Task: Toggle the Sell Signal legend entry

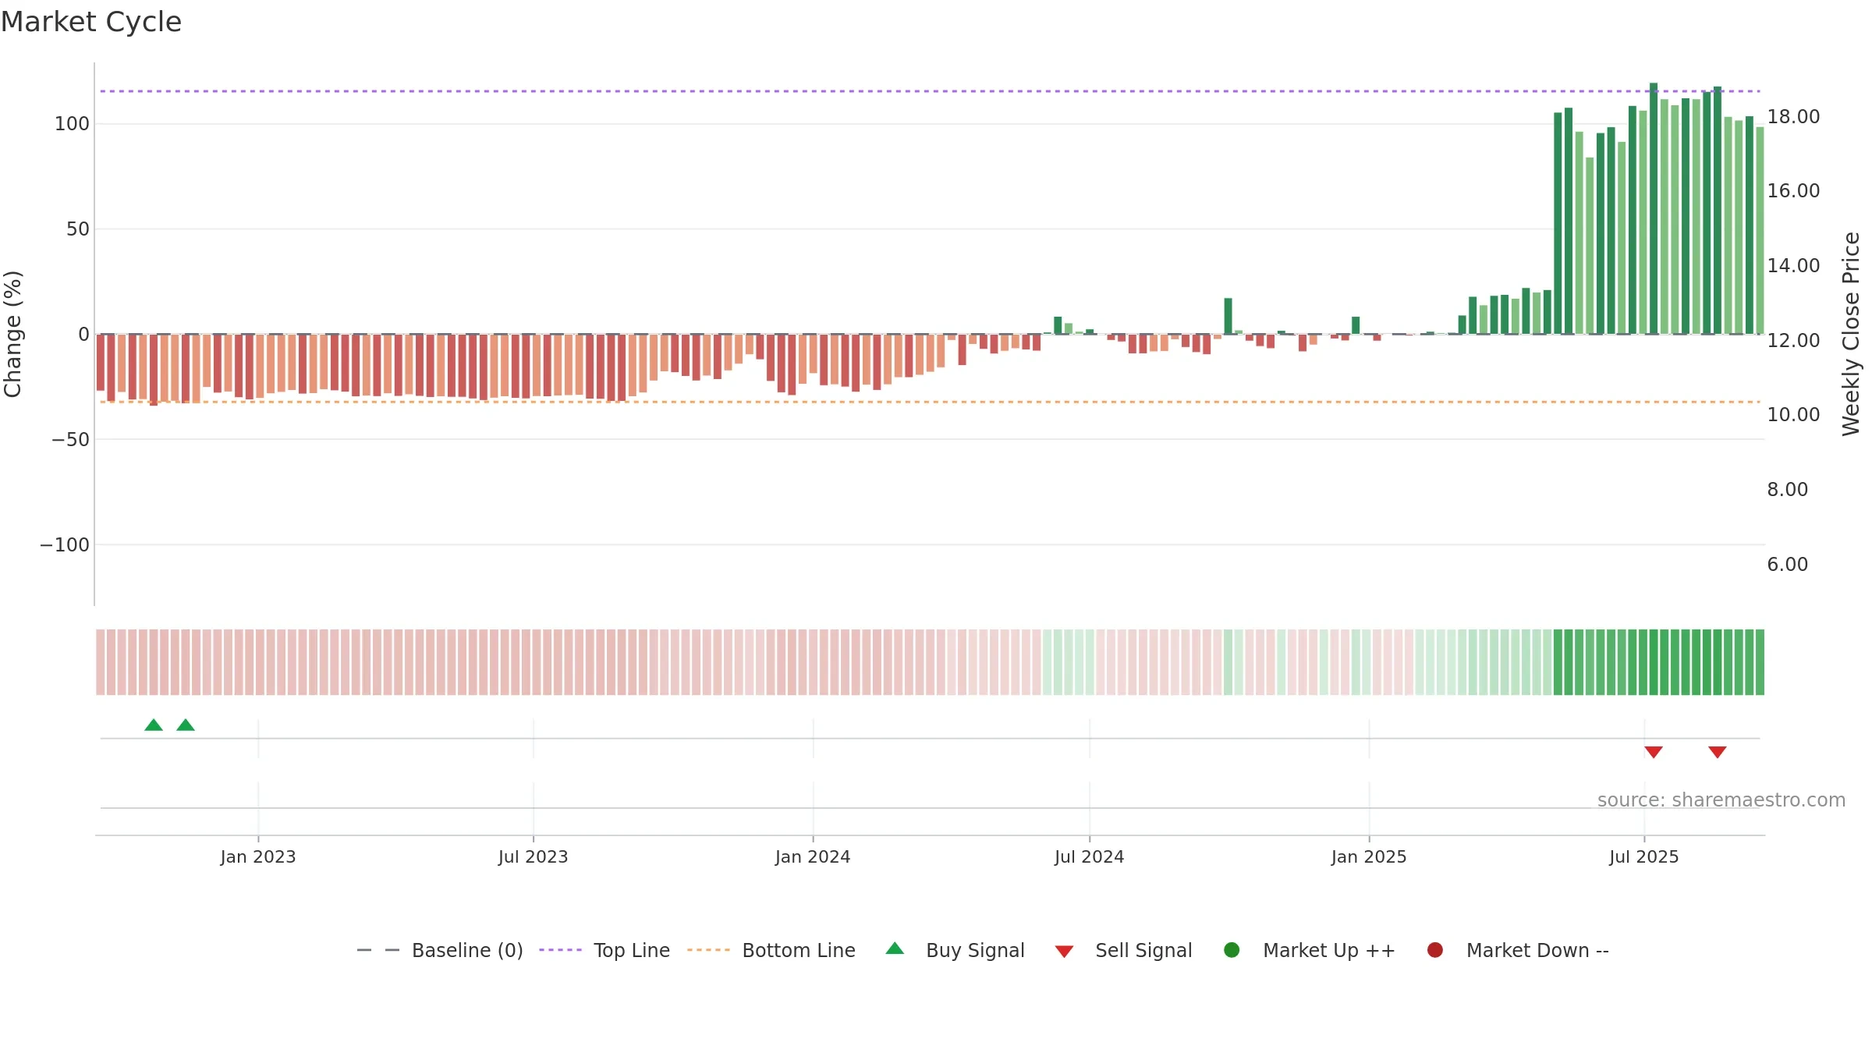Action: click(x=1123, y=950)
